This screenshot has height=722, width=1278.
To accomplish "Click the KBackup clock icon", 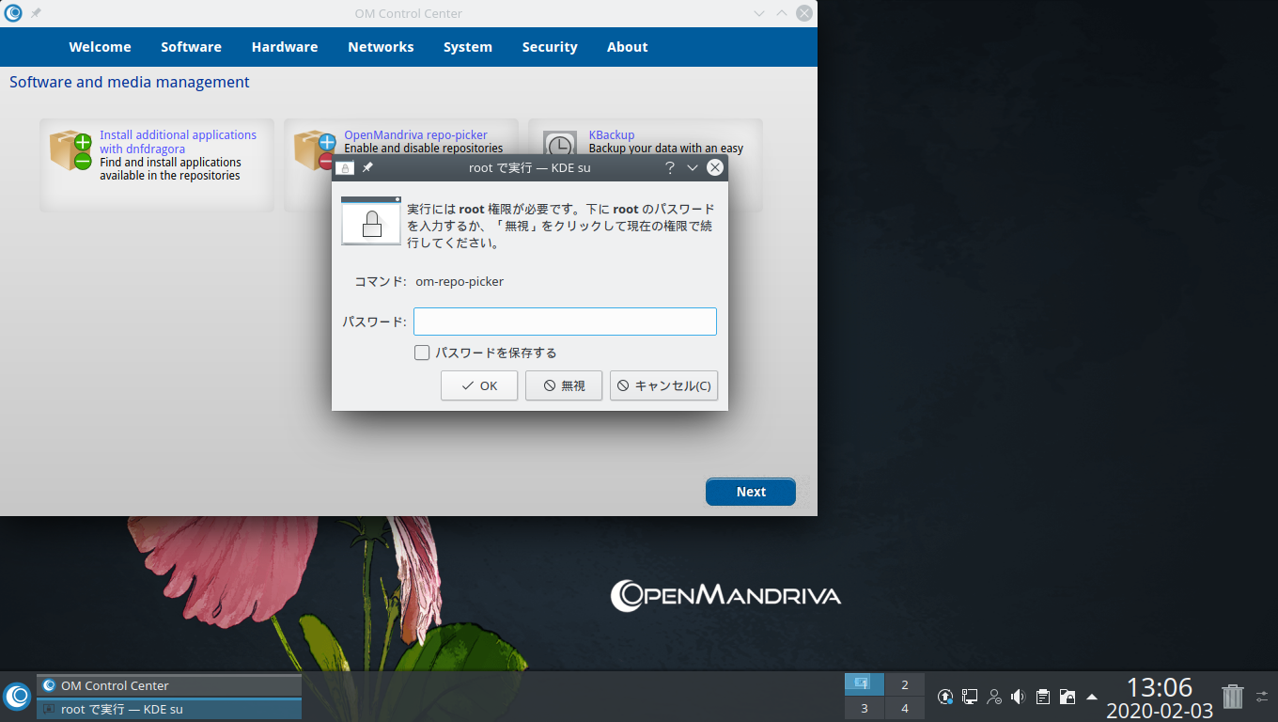I will click(x=560, y=145).
